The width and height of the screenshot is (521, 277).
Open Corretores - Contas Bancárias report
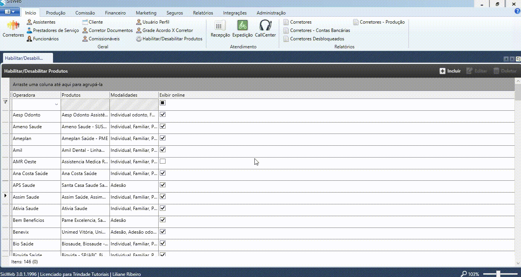tap(317, 30)
